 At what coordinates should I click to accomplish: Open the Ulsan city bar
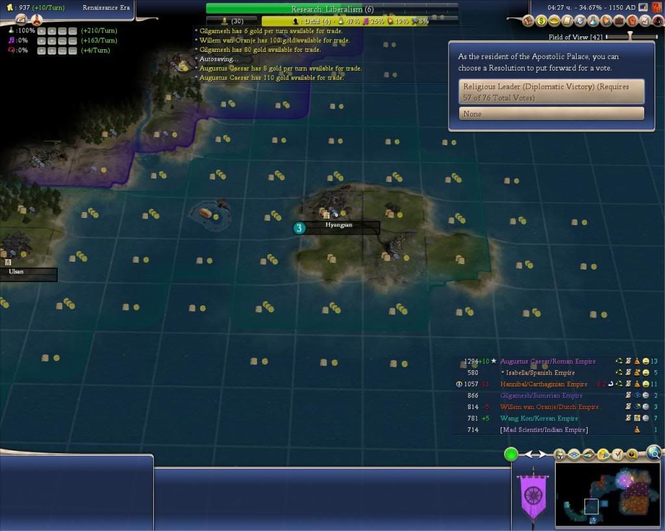(28, 274)
